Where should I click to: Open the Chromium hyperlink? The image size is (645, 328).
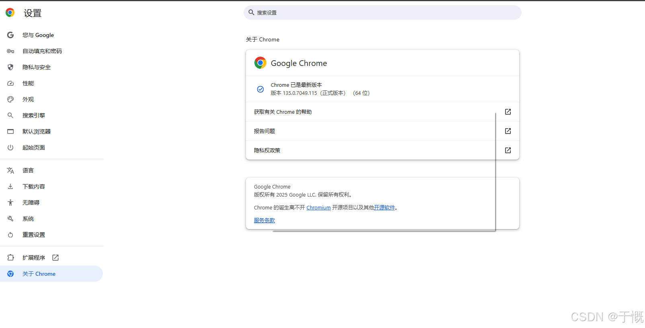pos(319,208)
